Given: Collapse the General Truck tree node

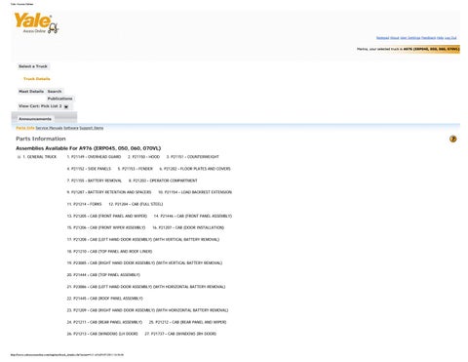Looking at the screenshot, I should (x=19, y=157).
